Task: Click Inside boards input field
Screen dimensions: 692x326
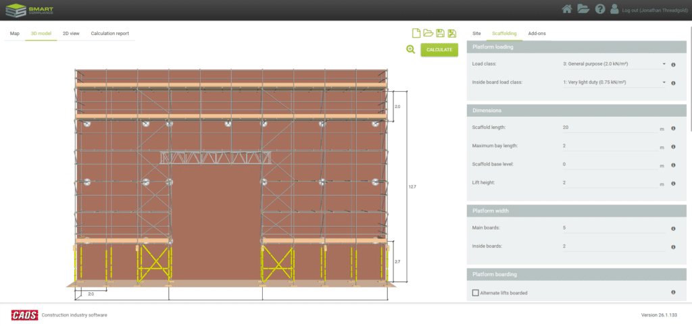Action: coord(614,247)
